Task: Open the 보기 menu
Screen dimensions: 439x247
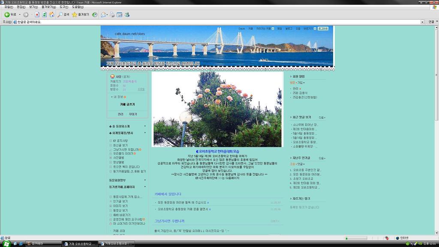Action: tap(33, 7)
